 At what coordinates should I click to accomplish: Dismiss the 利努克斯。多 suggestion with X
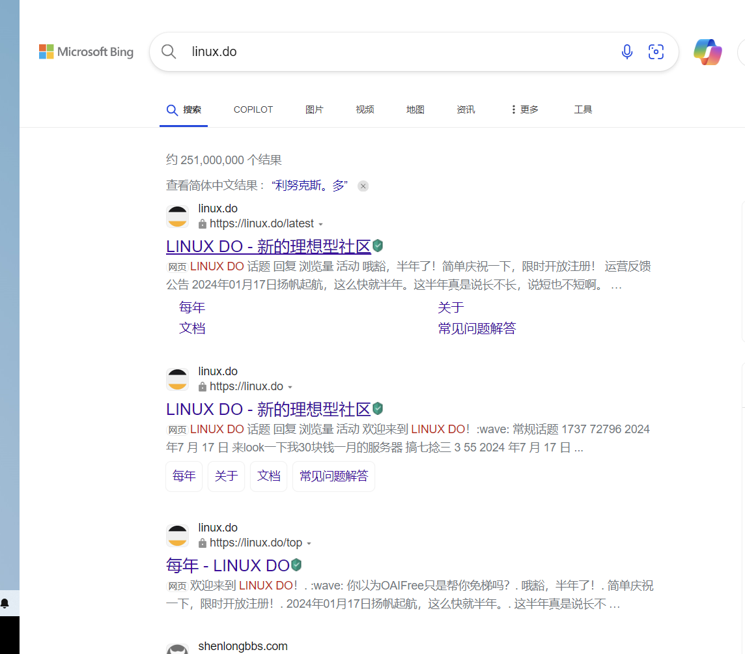pos(363,186)
